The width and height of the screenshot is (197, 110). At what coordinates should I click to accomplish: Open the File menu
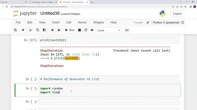point(18,22)
